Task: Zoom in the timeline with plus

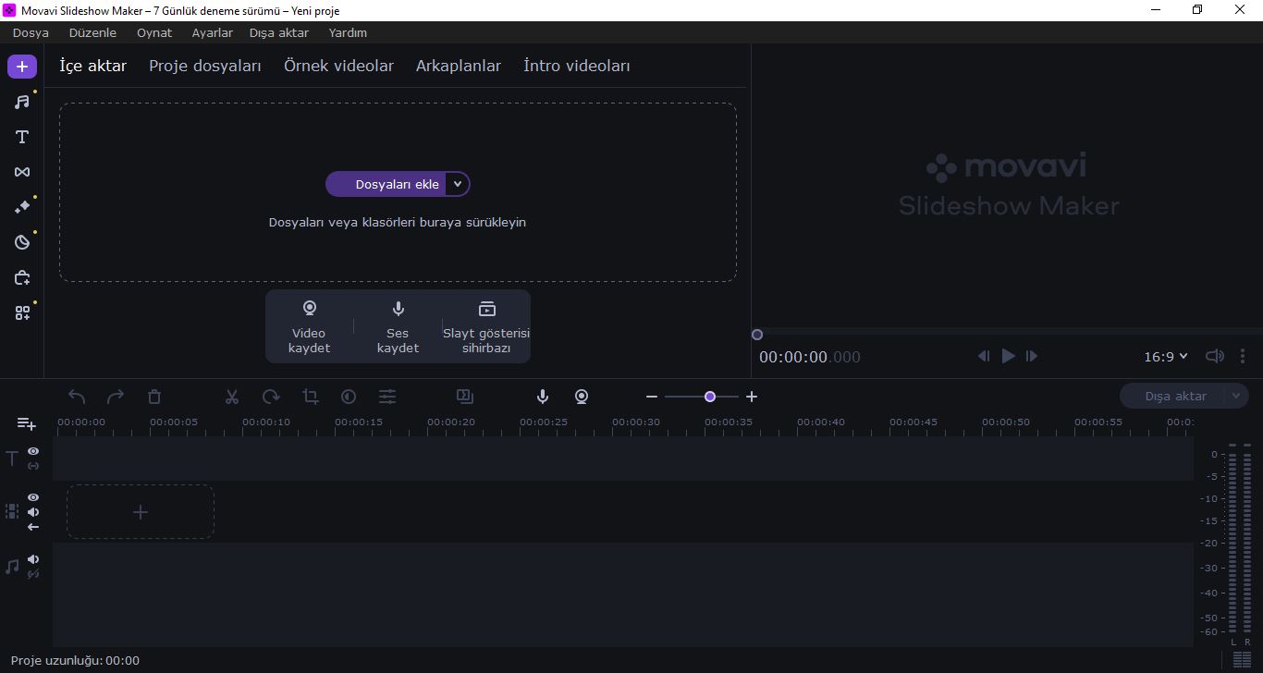Action: click(x=752, y=397)
